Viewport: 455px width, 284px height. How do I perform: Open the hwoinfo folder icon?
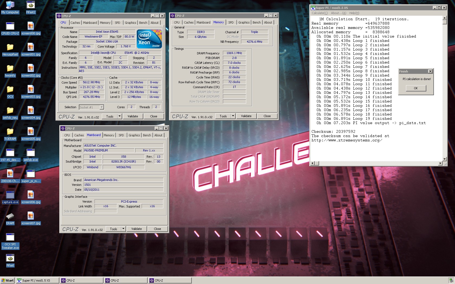coord(10,71)
